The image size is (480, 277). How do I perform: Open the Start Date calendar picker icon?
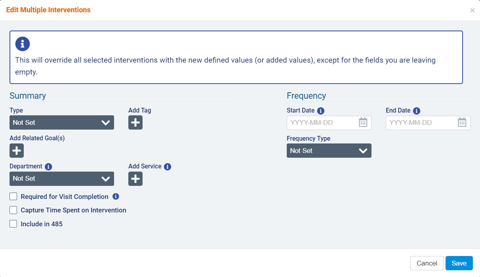coord(363,122)
